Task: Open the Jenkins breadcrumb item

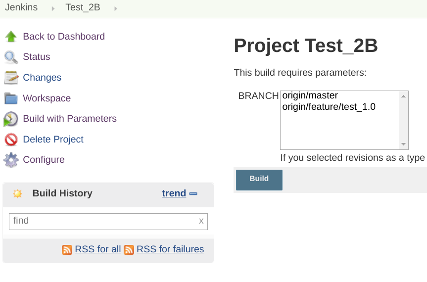Action: [21, 8]
